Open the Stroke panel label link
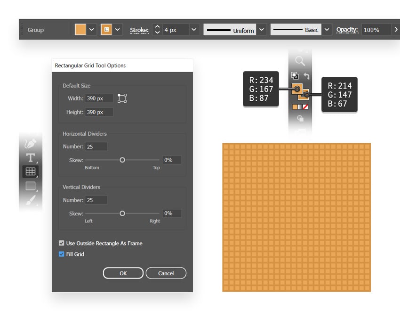This screenshot has width=400, height=311. pyautogui.click(x=139, y=30)
